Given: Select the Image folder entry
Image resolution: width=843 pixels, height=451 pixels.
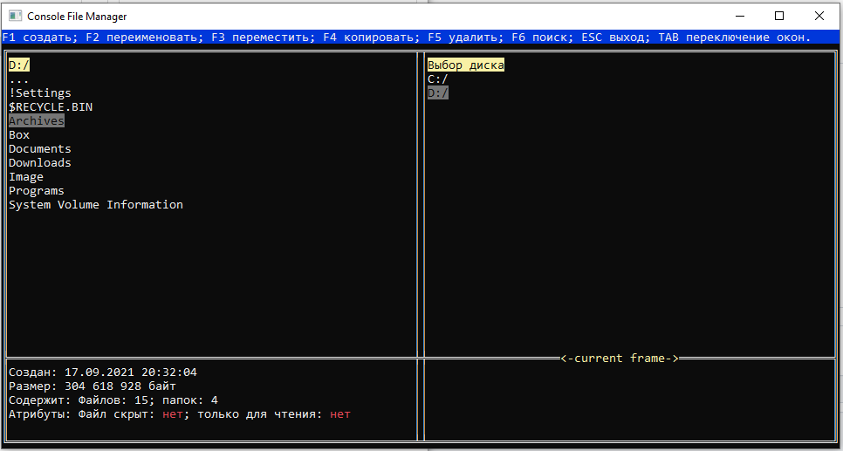Looking at the screenshot, I should click(x=26, y=177).
